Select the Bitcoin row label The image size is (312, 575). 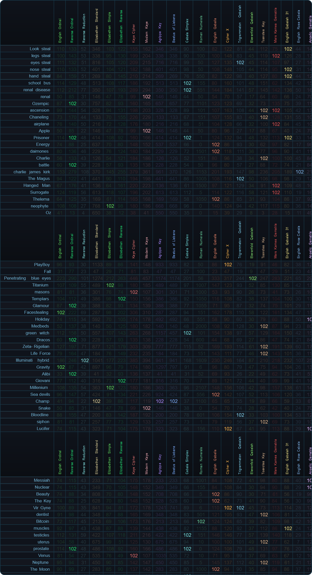pos(43,521)
